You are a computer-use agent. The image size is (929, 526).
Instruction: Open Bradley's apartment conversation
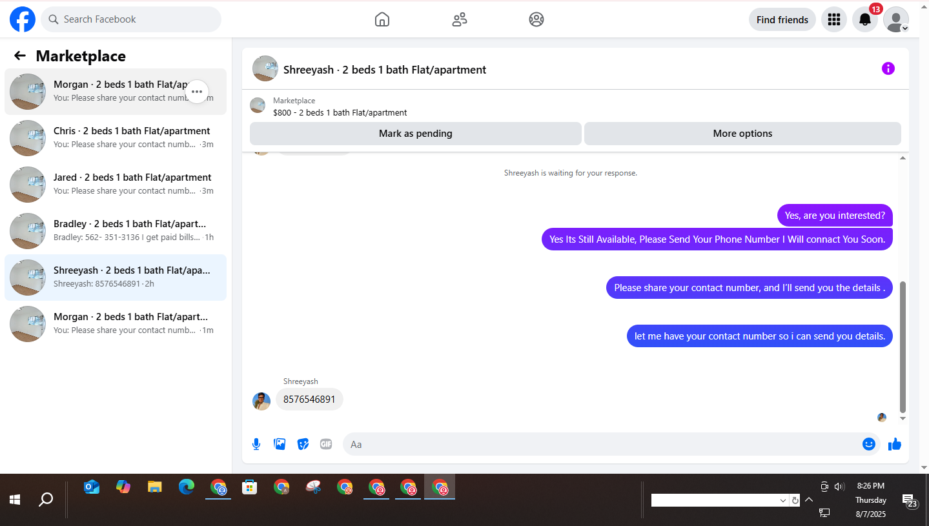[x=116, y=231]
